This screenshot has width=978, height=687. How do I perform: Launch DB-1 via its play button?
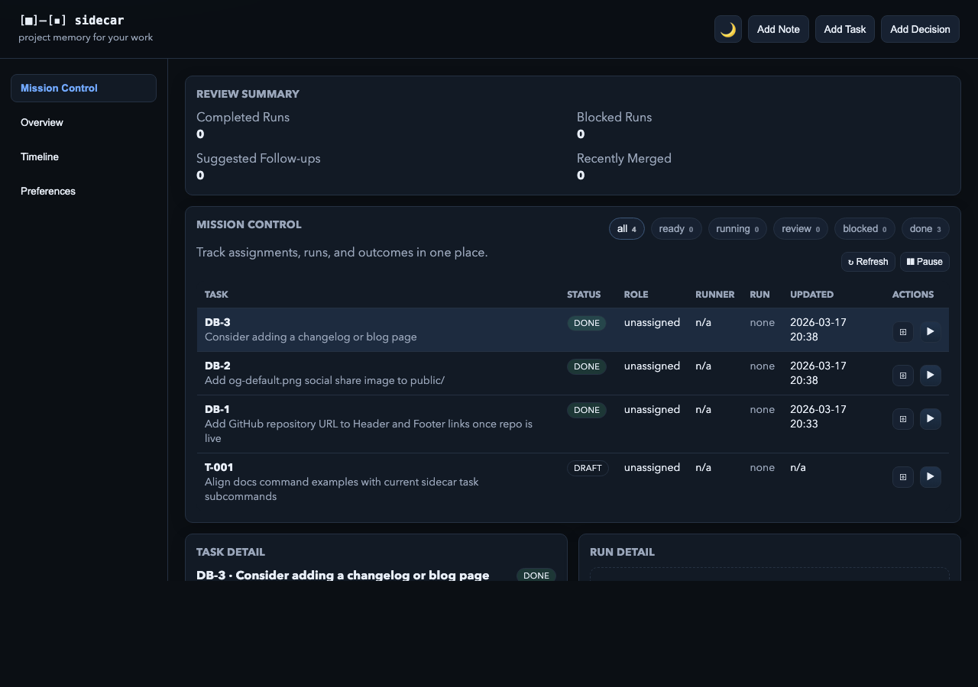tap(930, 419)
